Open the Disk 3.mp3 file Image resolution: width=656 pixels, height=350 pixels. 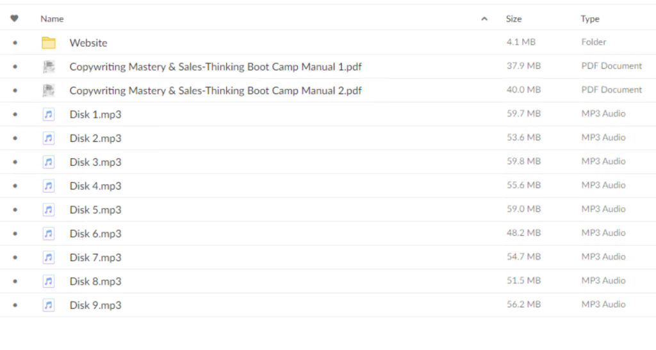[x=95, y=162]
